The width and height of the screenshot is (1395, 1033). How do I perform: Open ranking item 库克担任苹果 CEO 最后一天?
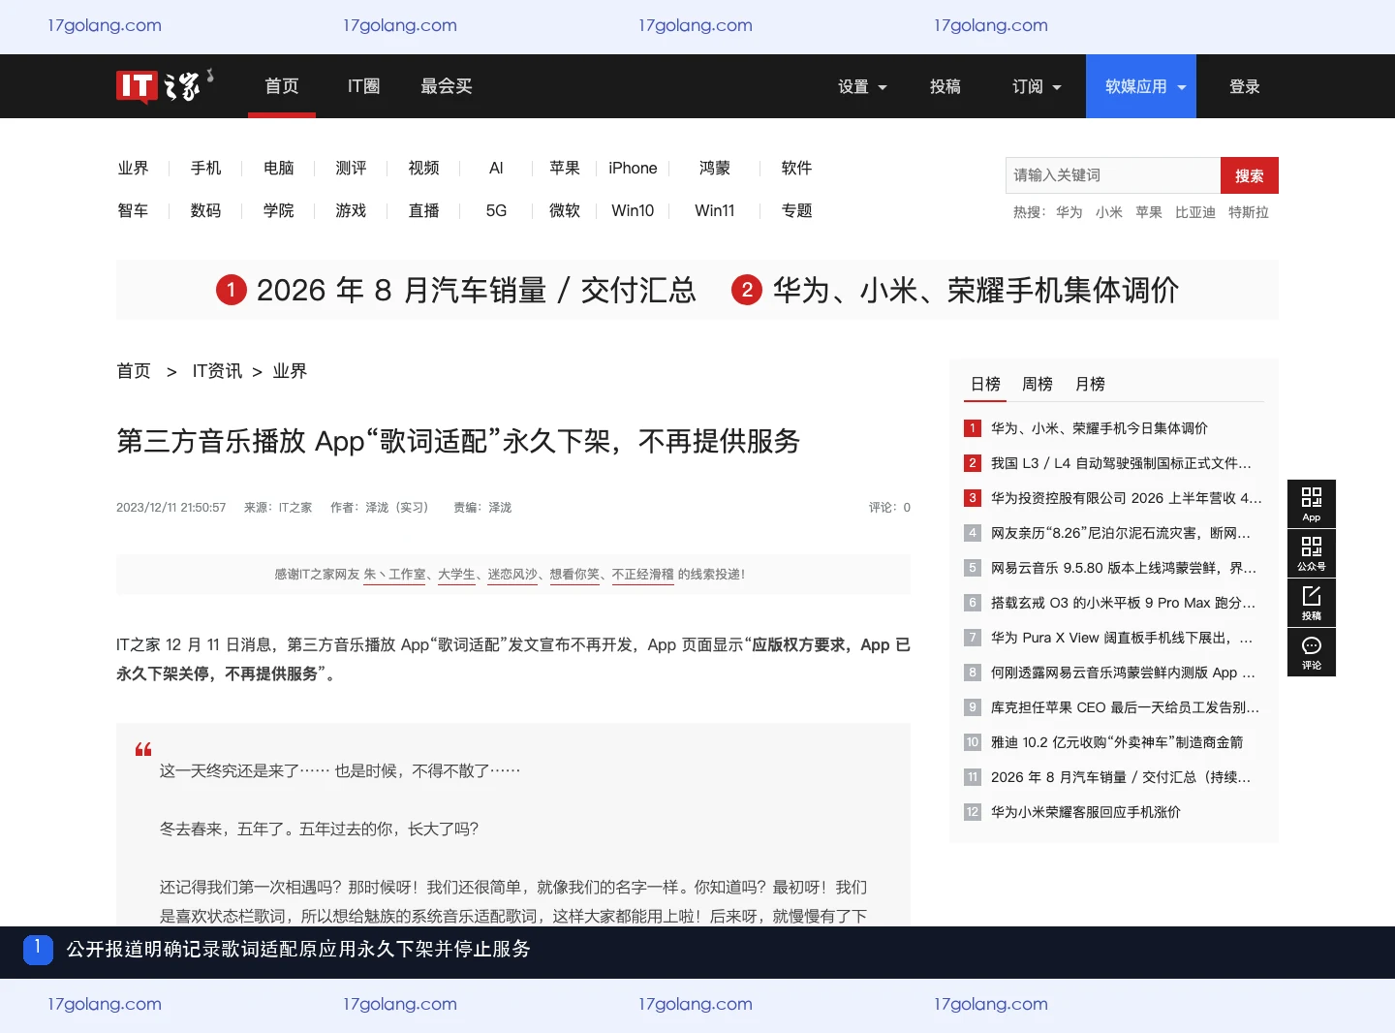point(1125,707)
